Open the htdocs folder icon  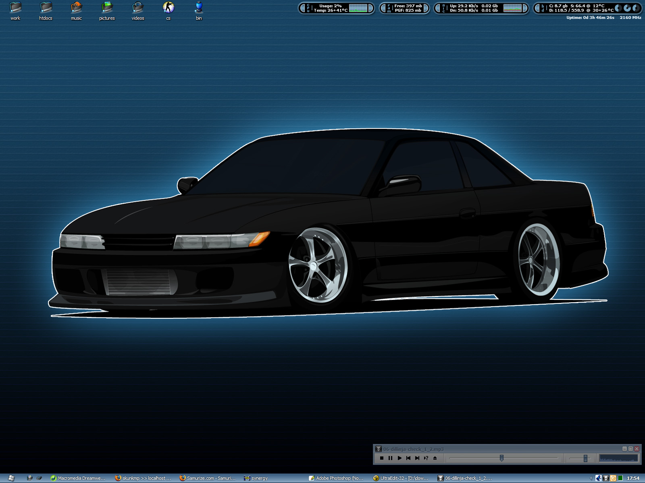coord(46,8)
